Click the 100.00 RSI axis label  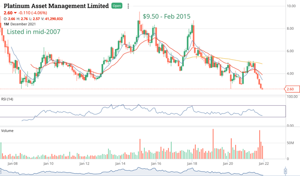point(292,97)
